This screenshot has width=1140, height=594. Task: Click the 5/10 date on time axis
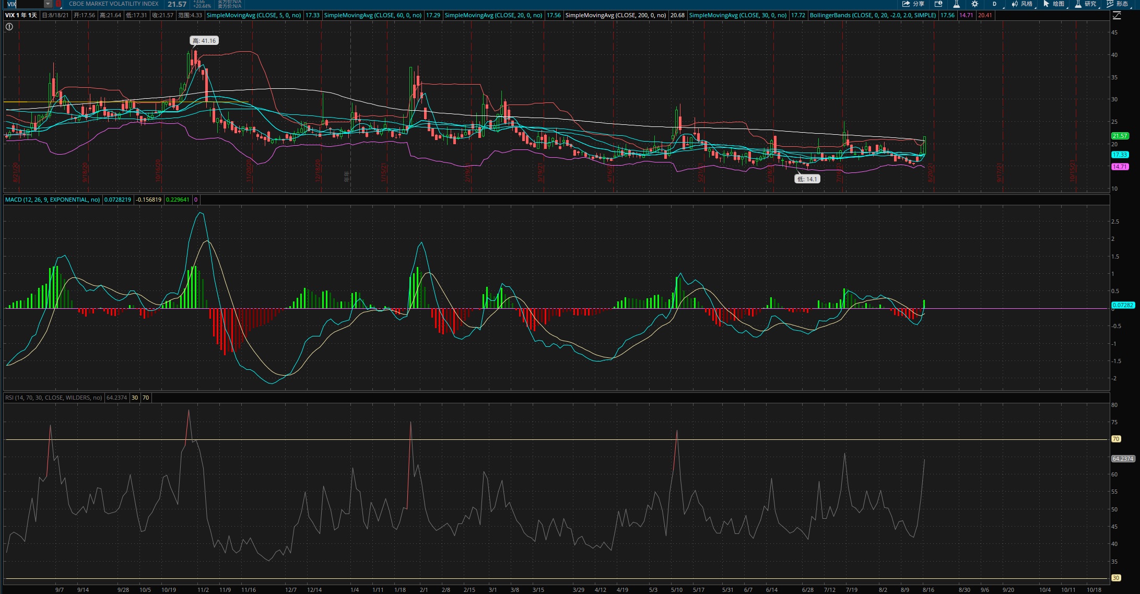(677, 590)
